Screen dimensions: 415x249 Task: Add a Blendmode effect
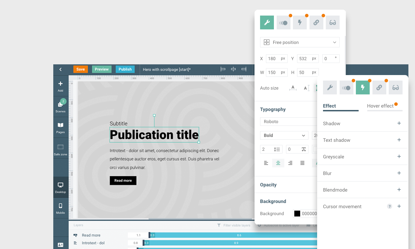(399, 190)
